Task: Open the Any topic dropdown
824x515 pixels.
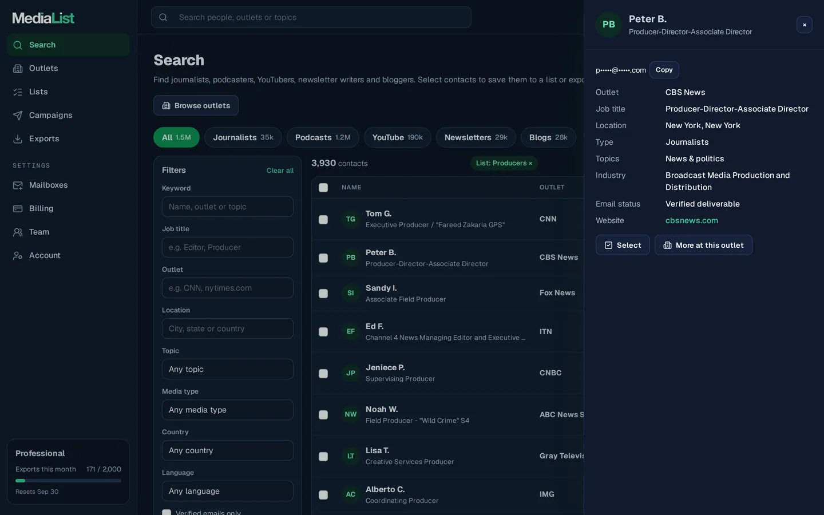Action: [x=228, y=369]
